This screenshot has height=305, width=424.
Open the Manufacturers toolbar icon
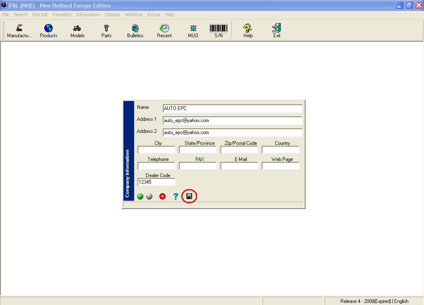coord(19,31)
